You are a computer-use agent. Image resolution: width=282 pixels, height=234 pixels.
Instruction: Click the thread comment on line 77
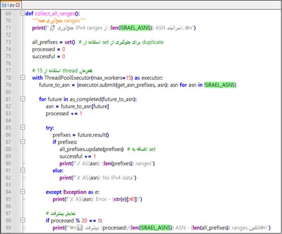coord(62,71)
